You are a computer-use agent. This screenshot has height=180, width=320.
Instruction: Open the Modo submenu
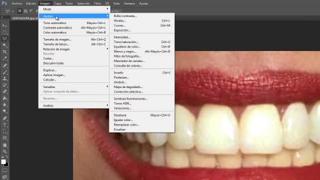(74, 9)
